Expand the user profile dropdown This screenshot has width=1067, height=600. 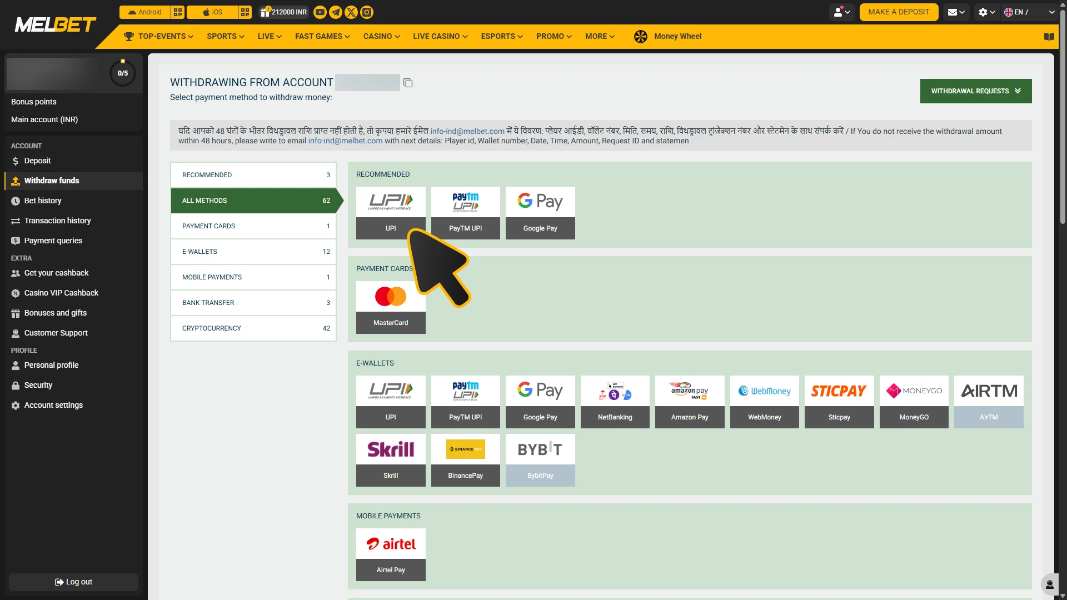(842, 12)
